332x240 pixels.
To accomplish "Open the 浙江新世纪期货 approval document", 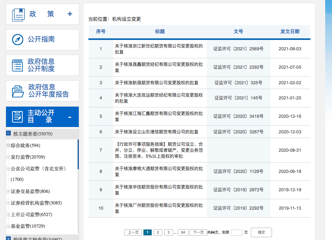I will pos(158,49).
